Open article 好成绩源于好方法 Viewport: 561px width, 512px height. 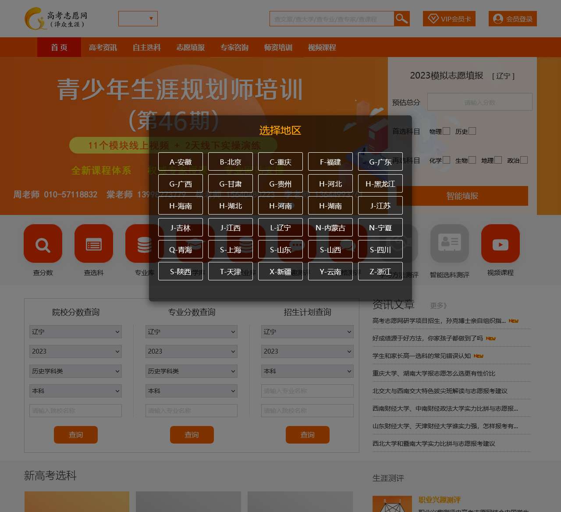click(x=428, y=338)
